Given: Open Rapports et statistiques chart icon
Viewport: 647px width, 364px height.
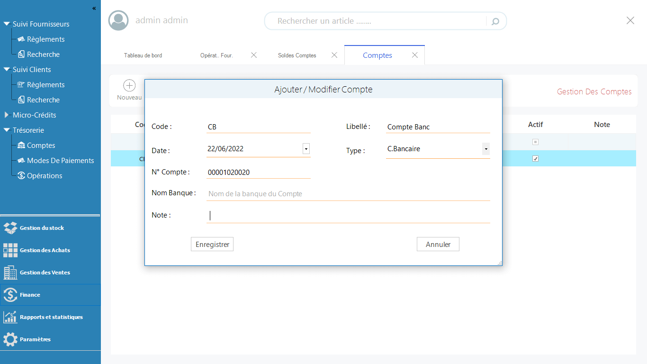Looking at the screenshot, I should pyautogui.click(x=10, y=317).
